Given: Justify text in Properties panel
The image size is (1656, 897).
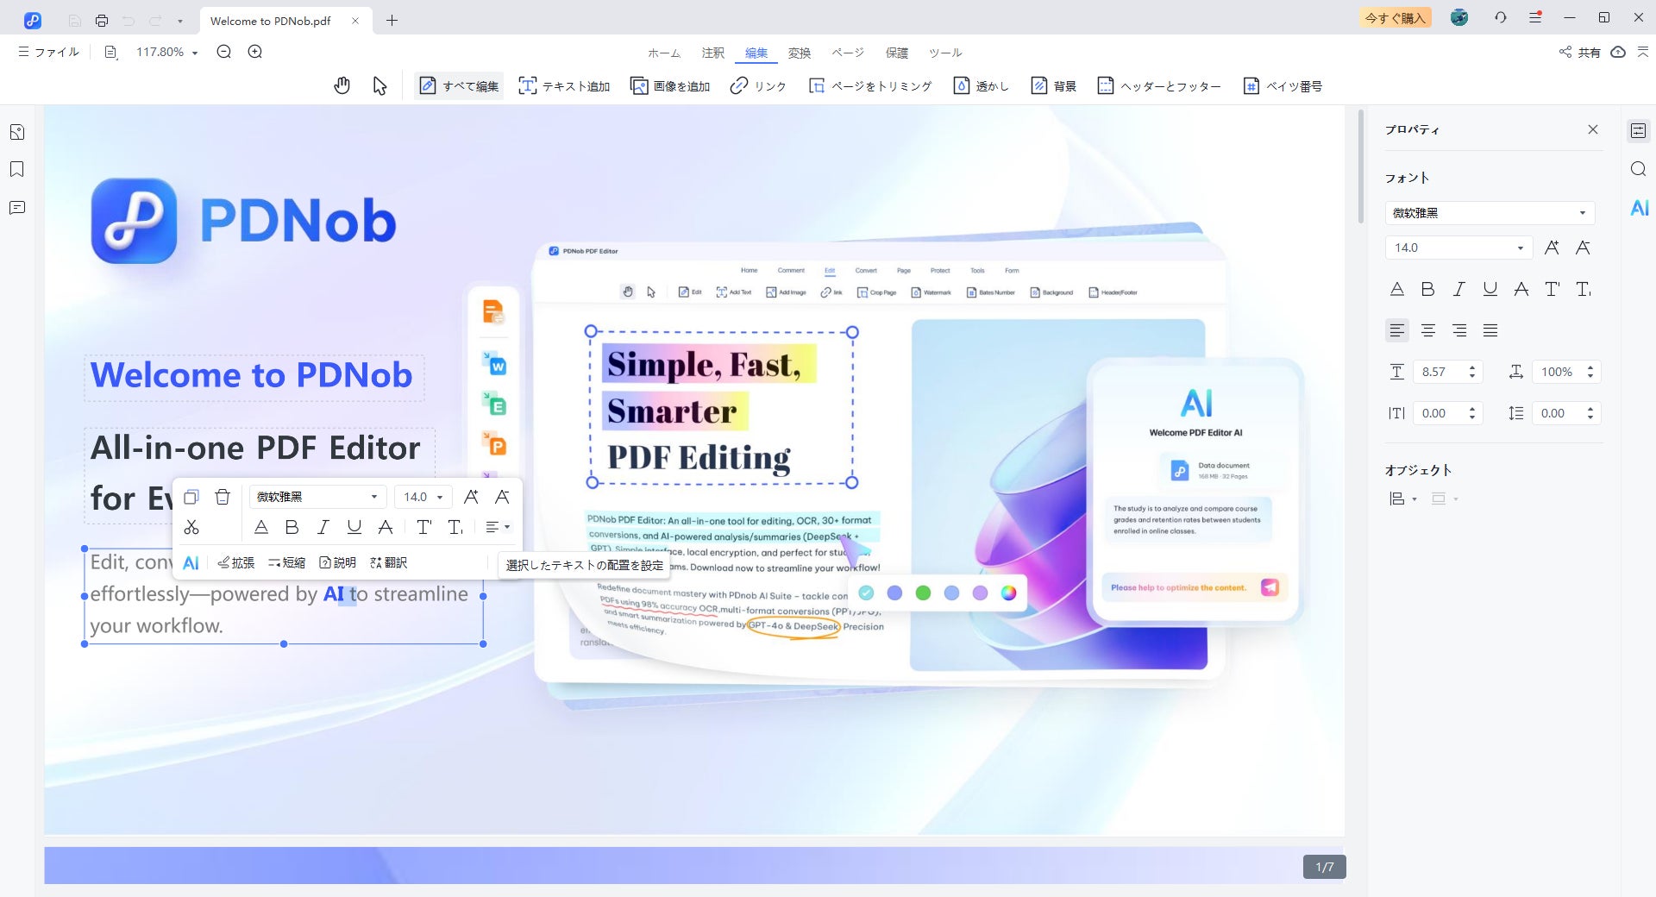Looking at the screenshot, I should [1490, 330].
